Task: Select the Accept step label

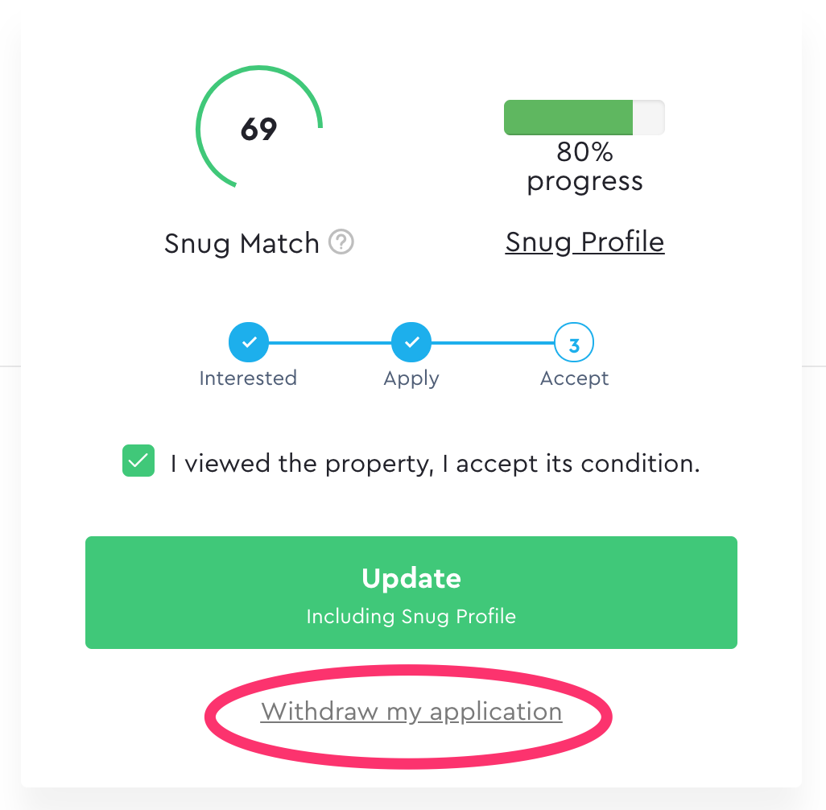Action: tap(574, 379)
